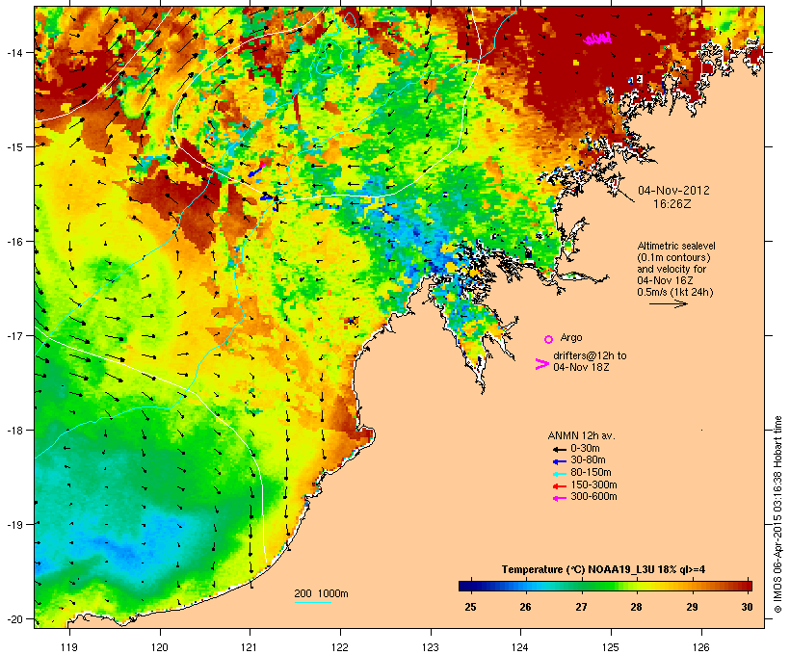Click the 30-80m depth label
The height and width of the screenshot is (655, 790).
[588, 460]
